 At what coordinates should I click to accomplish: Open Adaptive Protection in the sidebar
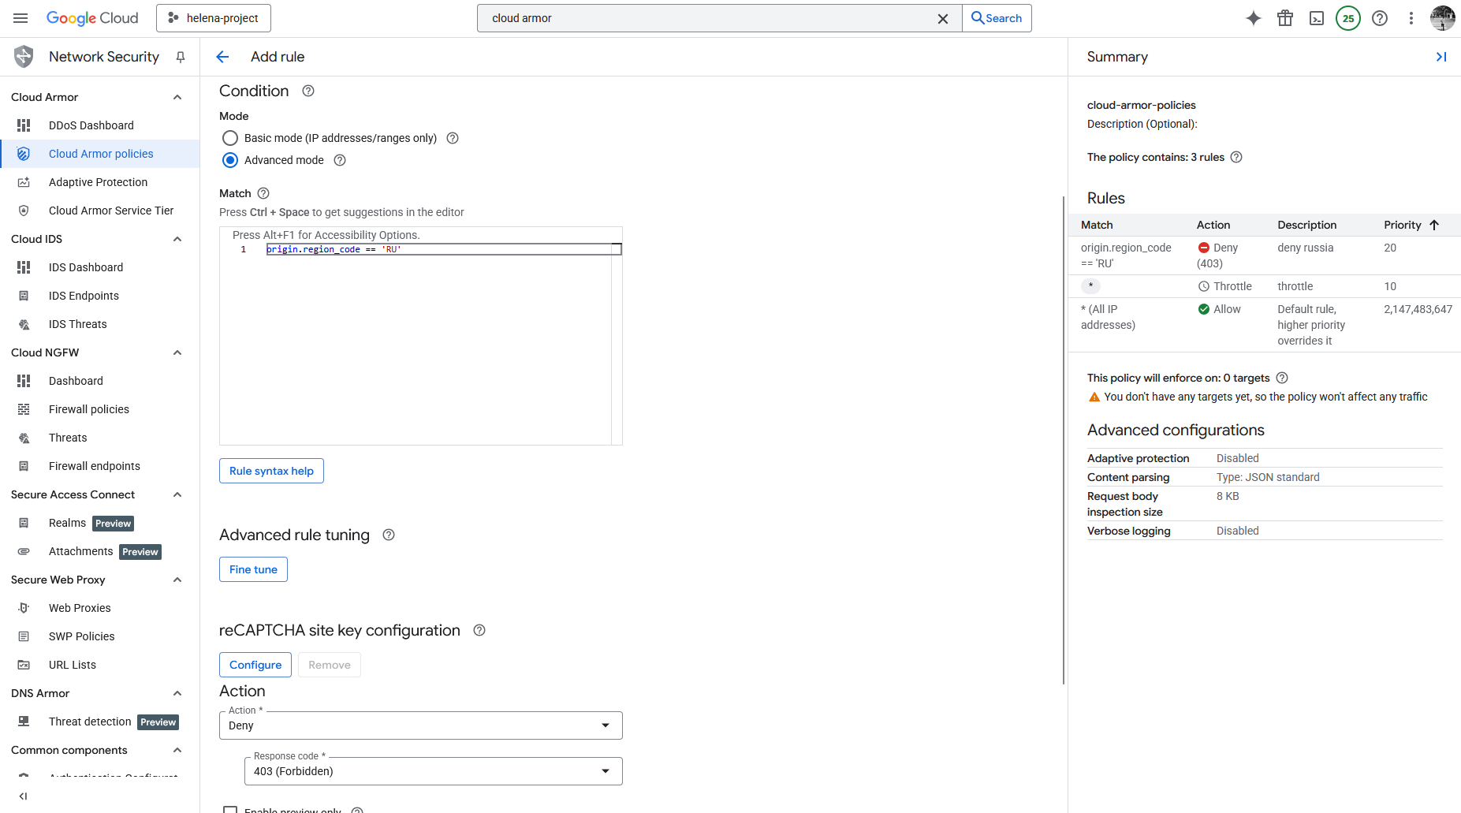coord(98,182)
